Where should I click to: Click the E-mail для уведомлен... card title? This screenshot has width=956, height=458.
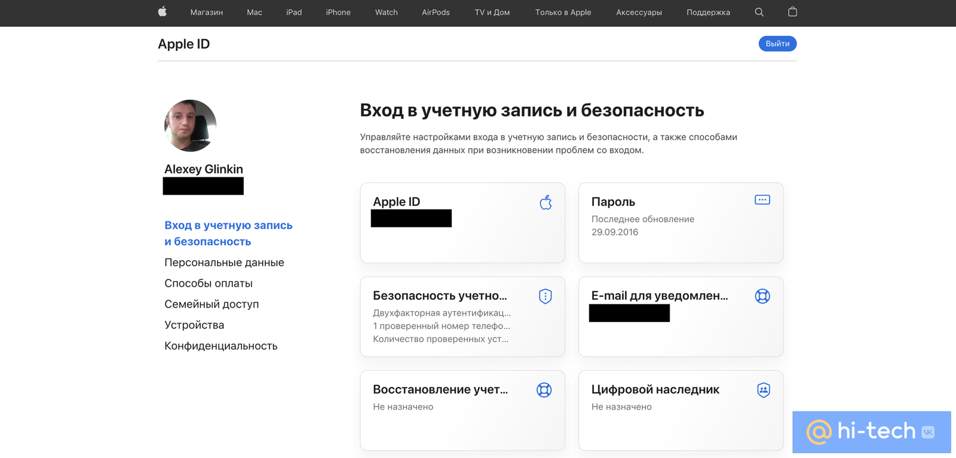660,296
